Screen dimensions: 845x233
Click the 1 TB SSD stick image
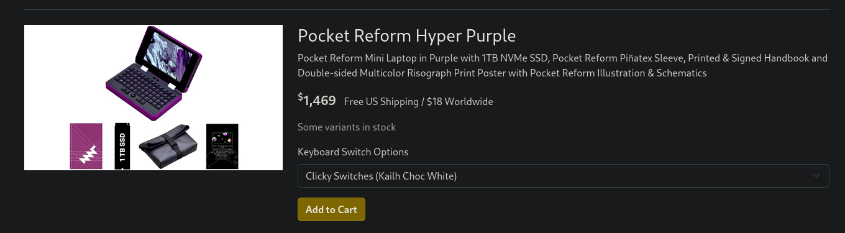click(122, 146)
